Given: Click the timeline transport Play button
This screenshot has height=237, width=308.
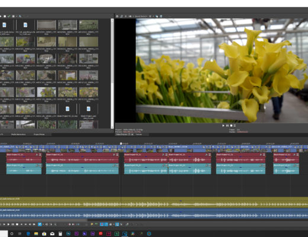Looking at the screenshot, I should (8, 225).
